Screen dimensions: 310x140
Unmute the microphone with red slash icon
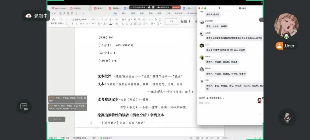[287, 118]
